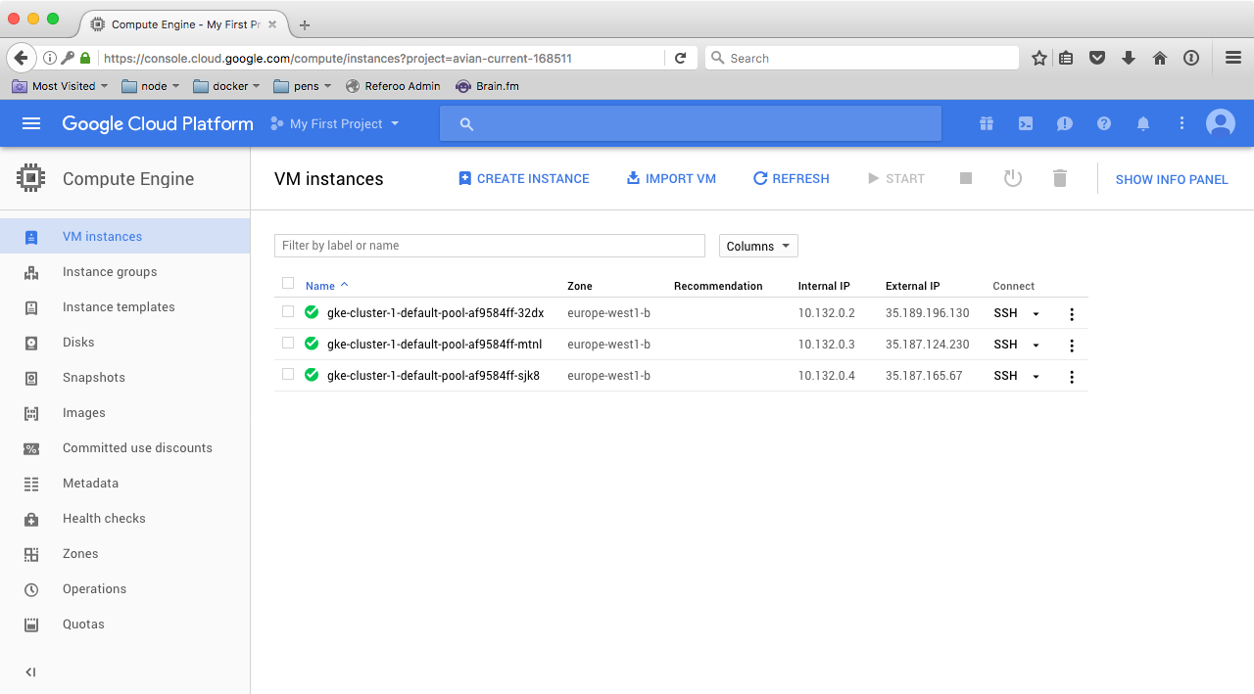Expand SSH options for instance ending sjk8

tap(1036, 377)
